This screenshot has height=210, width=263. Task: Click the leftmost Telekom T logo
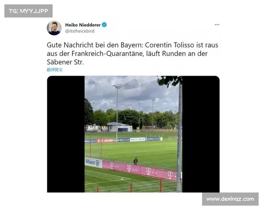point(112,165)
